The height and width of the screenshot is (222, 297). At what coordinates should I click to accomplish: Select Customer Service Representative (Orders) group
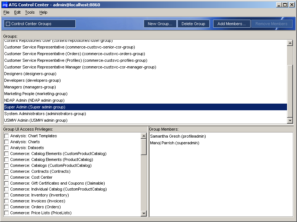coord(145,54)
